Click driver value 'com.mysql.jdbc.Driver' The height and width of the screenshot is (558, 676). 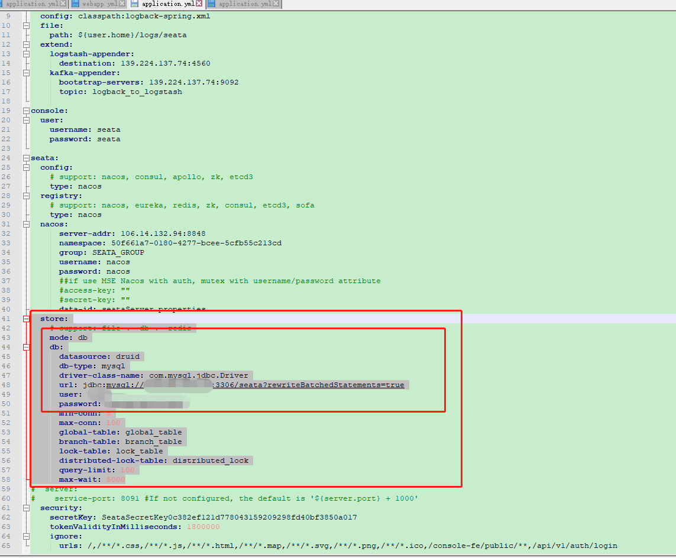(x=199, y=376)
